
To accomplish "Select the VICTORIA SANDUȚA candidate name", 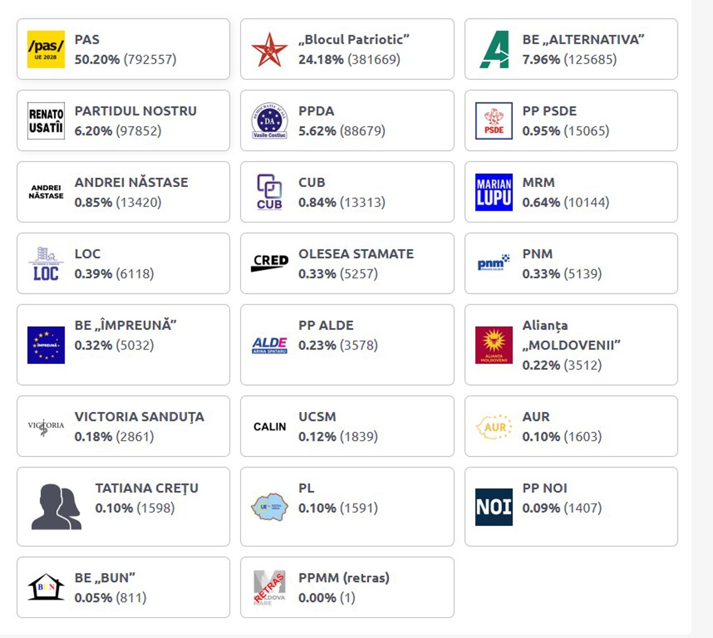I will pyautogui.click(x=139, y=417).
